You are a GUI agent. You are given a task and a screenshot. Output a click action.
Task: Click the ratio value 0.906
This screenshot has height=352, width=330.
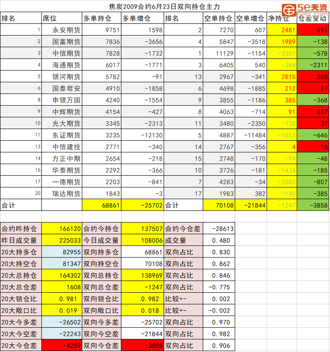click(219, 345)
